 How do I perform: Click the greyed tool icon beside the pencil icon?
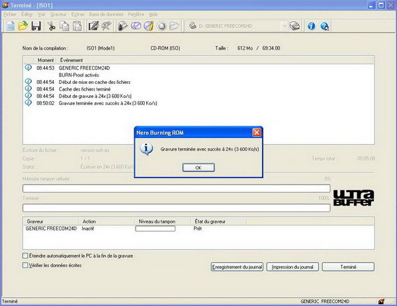pyautogui.click(x=107, y=26)
